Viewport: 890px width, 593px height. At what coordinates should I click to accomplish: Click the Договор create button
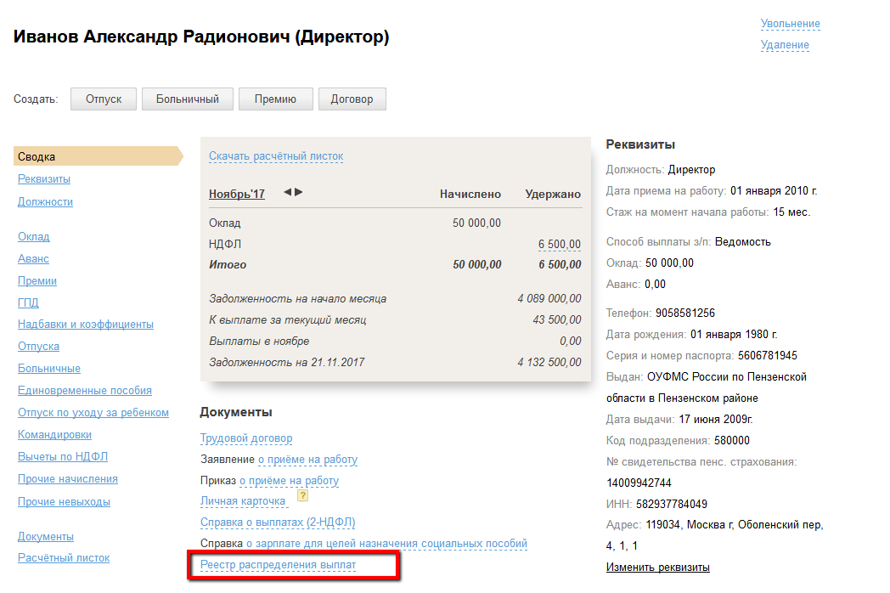(x=352, y=99)
